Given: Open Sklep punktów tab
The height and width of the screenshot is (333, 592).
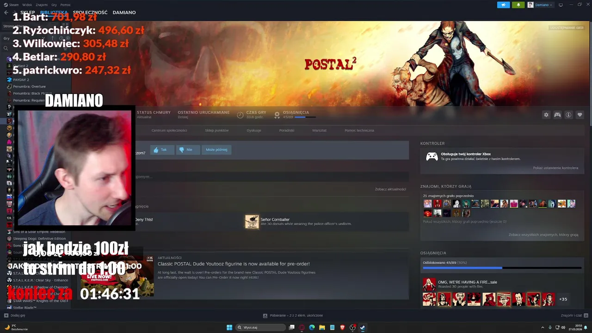Looking at the screenshot, I should [217, 130].
